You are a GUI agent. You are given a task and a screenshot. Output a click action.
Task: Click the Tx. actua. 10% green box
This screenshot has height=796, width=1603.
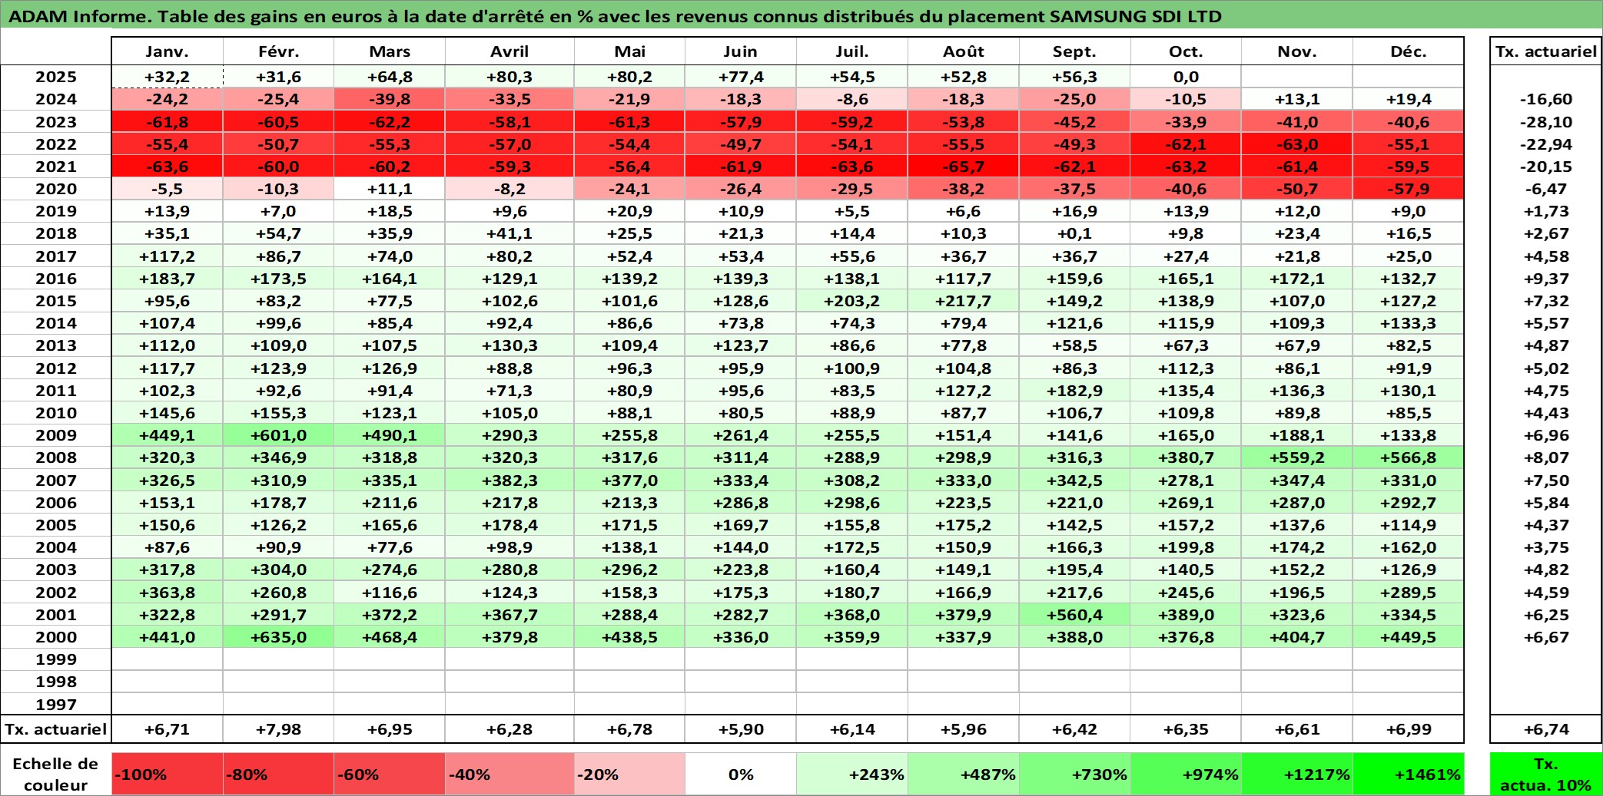pyautogui.click(x=1546, y=774)
